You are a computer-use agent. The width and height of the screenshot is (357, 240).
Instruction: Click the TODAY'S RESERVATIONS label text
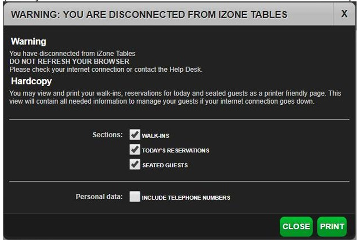175,151
